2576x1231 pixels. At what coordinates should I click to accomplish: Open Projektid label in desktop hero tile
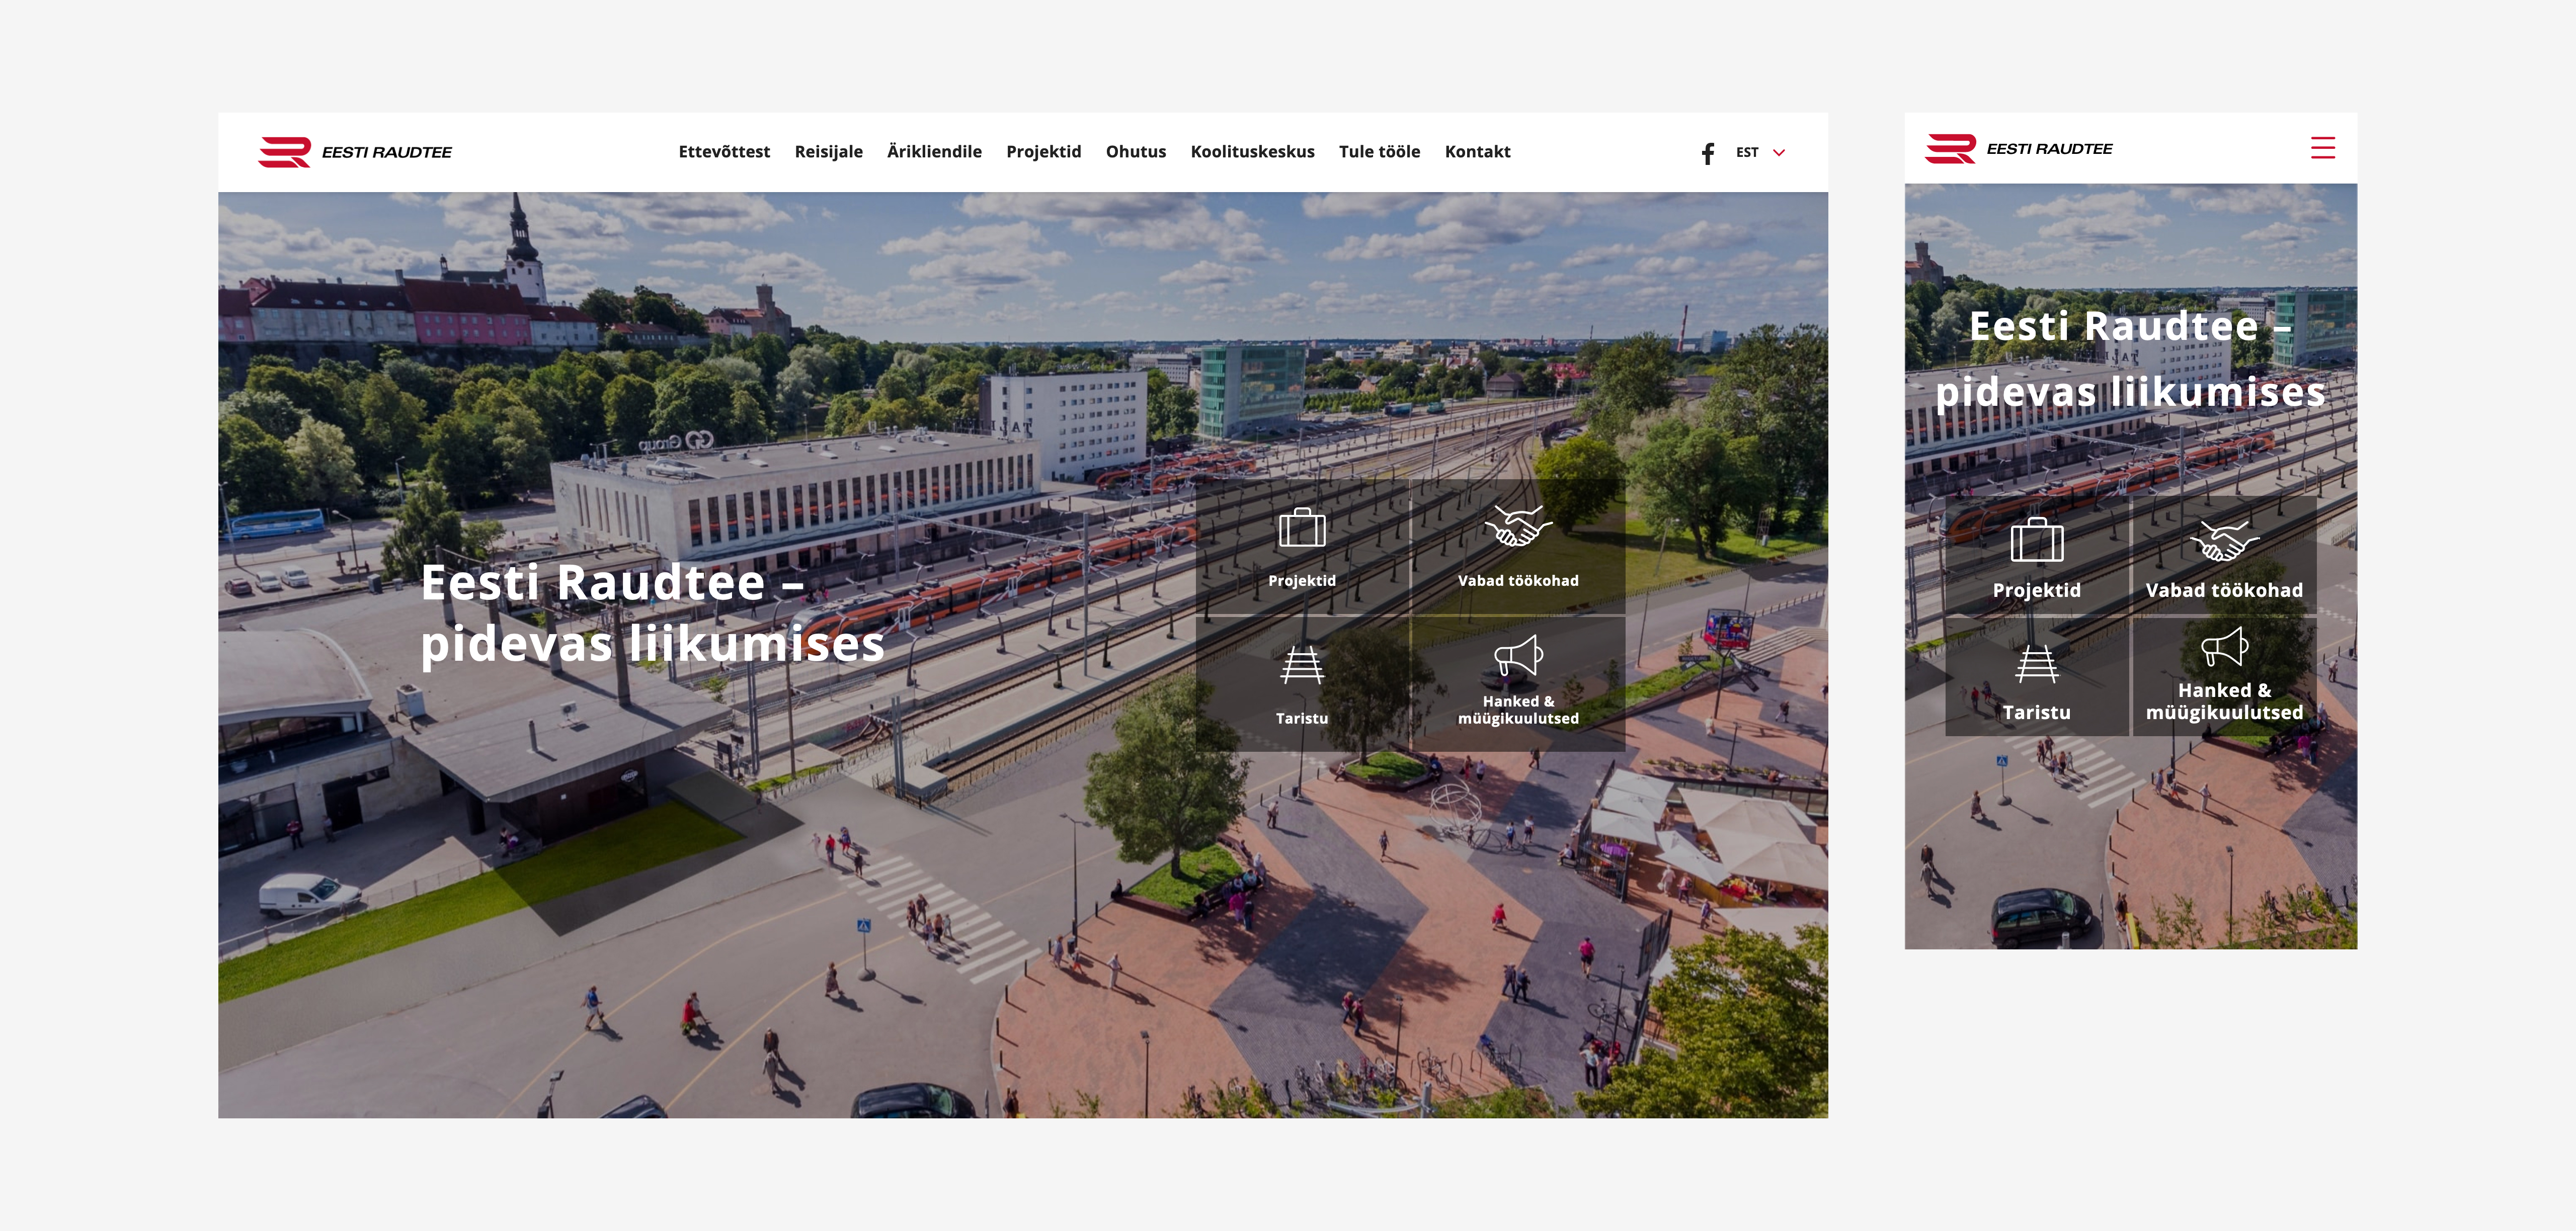point(1302,580)
